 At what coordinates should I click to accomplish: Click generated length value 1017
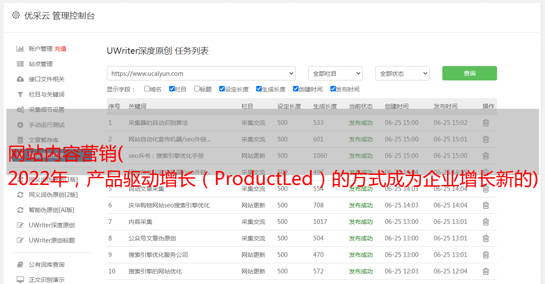(320, 222)
